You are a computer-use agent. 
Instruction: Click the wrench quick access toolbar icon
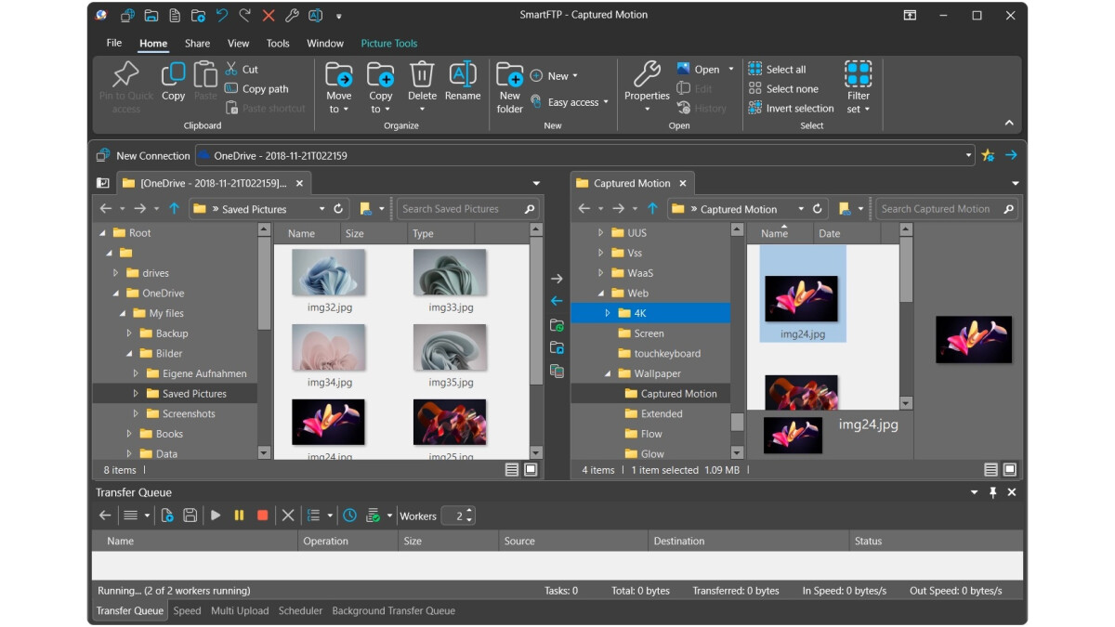[292, 15]
